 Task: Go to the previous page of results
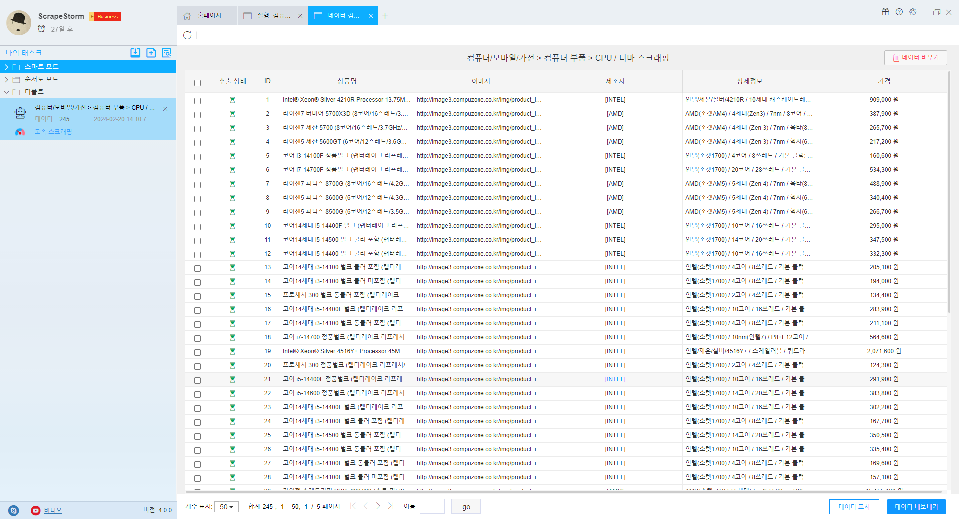click(x=366, y=506)
